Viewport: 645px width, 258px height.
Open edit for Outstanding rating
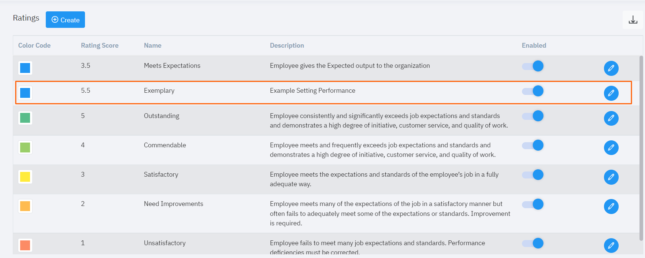(611, 118)
